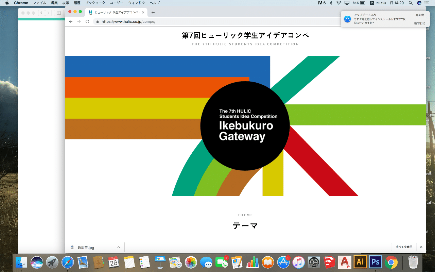Open the ユーザー menu
The width and height of the screenshot is (435, 272).
point(117,3)
